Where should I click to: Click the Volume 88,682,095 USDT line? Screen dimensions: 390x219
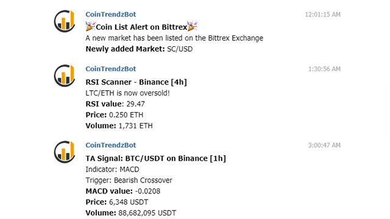(x=131, y=213)
